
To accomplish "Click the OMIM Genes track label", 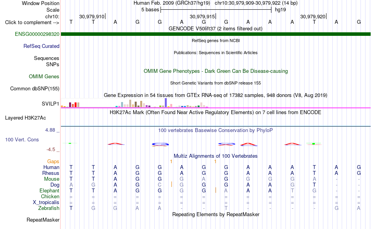I will (x=44, y=77).
